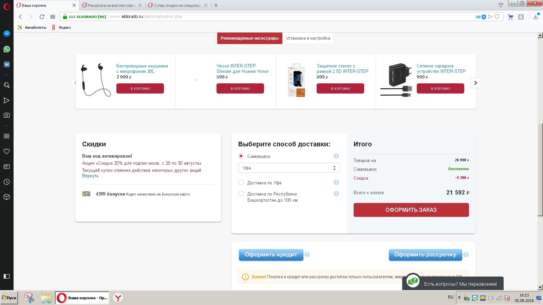Open WhatsApp in Opera sidebar
The width and height of the screenshot is (543, 305).
point(6,49)
